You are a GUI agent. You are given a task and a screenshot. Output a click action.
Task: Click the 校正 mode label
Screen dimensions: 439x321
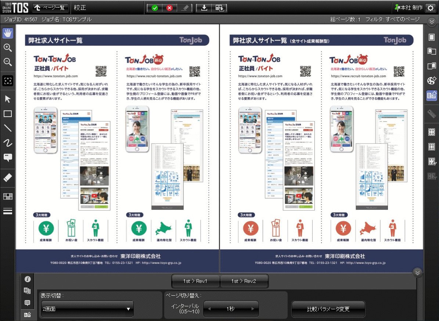click(80, 8)
